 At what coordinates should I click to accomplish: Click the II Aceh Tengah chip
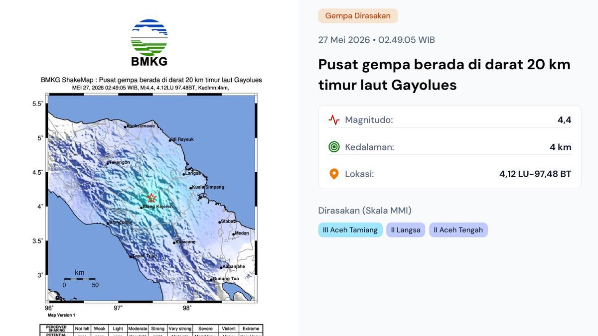click(x=458, y=230)
